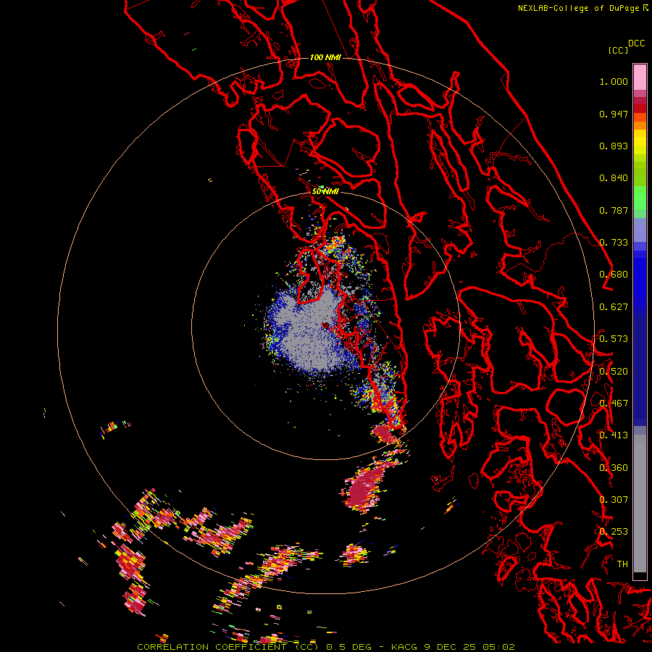Screen dimensions: 652x652
Task: Click the 50 NMI range ring label
Action: 325,192
